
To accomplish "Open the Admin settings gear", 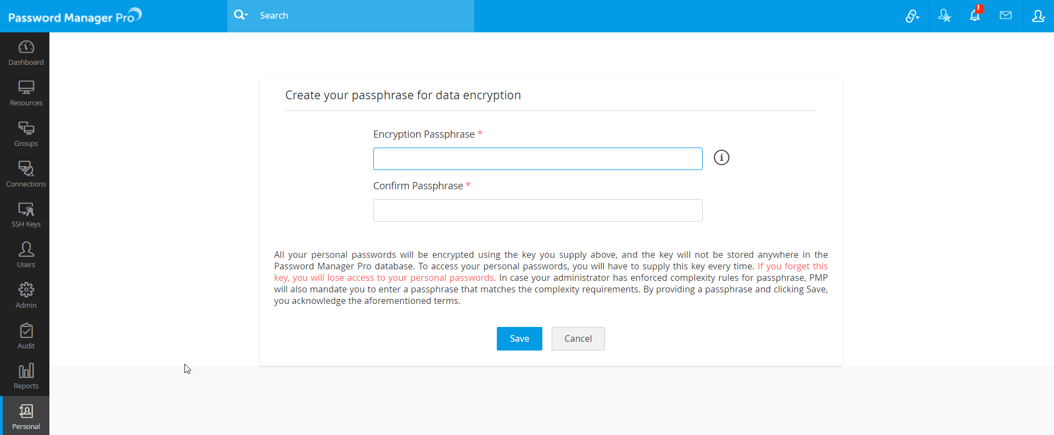I will coord(26,296).
